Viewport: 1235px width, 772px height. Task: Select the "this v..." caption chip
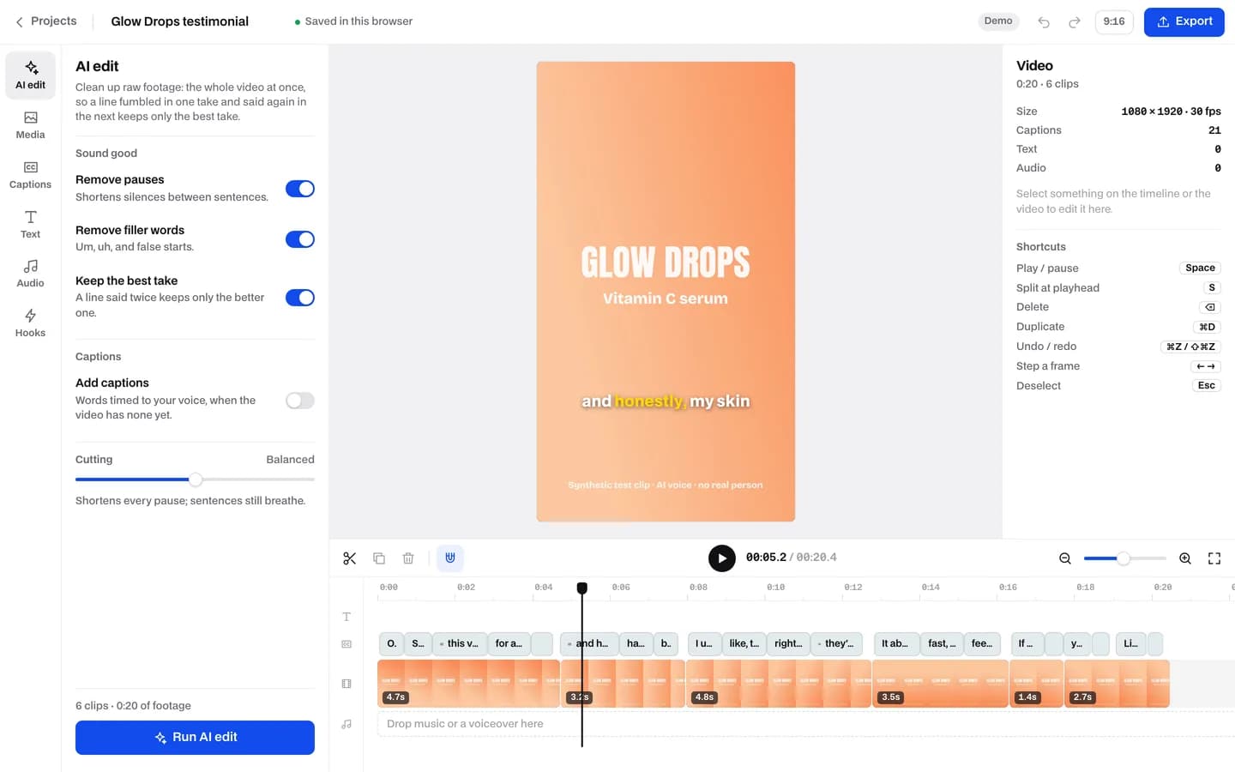[x=460, y=643]
